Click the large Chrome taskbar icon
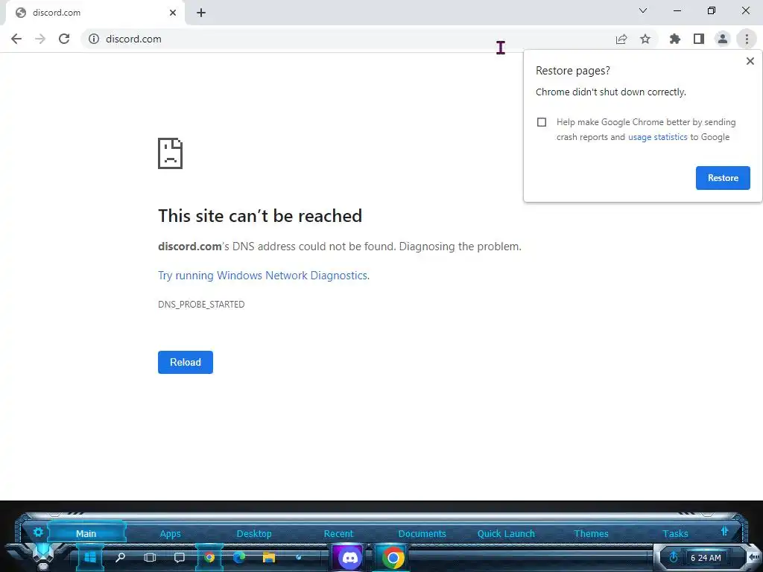The width and height of the screenshot is (763, 572). click(x=392, y=558)
